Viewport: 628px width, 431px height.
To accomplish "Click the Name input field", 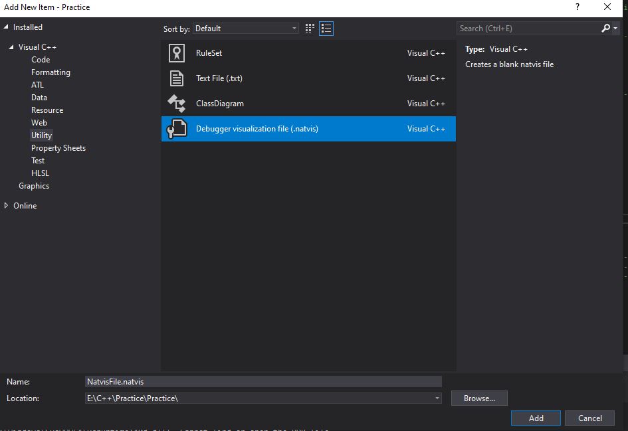I will (x=263, y=381).
